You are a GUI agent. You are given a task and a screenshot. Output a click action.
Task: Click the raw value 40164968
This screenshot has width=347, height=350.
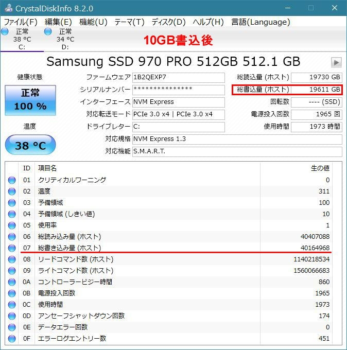tap(315, 248)
